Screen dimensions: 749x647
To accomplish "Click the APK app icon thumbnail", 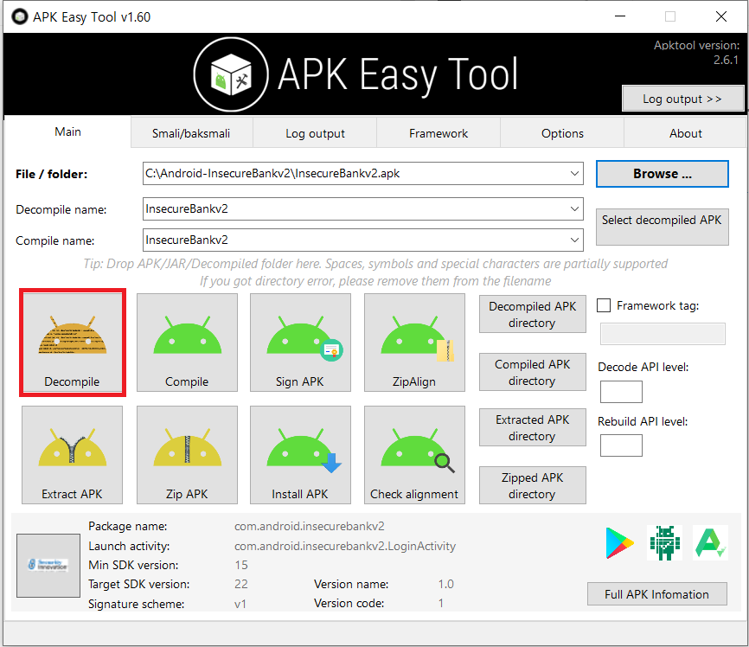I will pos(48,566).
